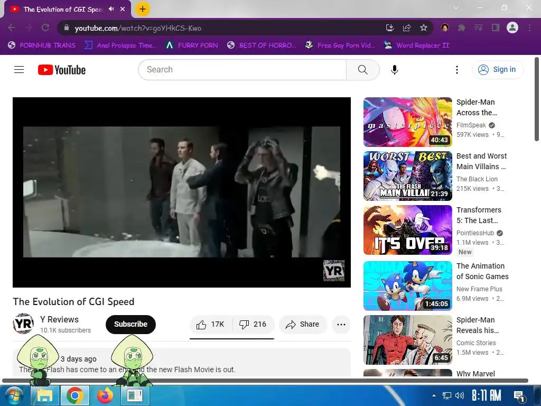
Task: Open the Extensions puzzle icon
Action: click(x=461, y=27)
